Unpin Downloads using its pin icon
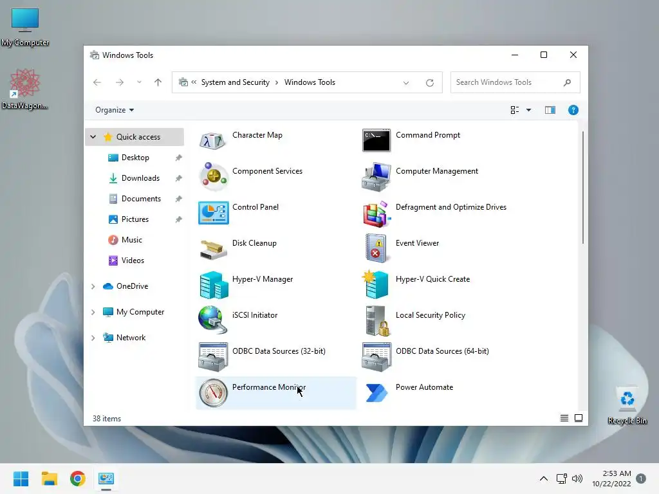Image resolution: width=659 pixels, height=494 pixels. click(x=179, y=178)
